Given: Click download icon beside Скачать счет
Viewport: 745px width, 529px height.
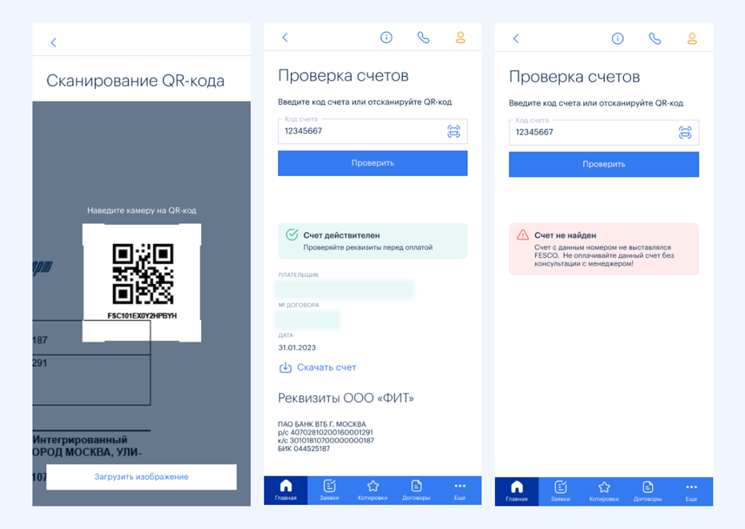Looking at the screenshot, I should tap(285, 367).
